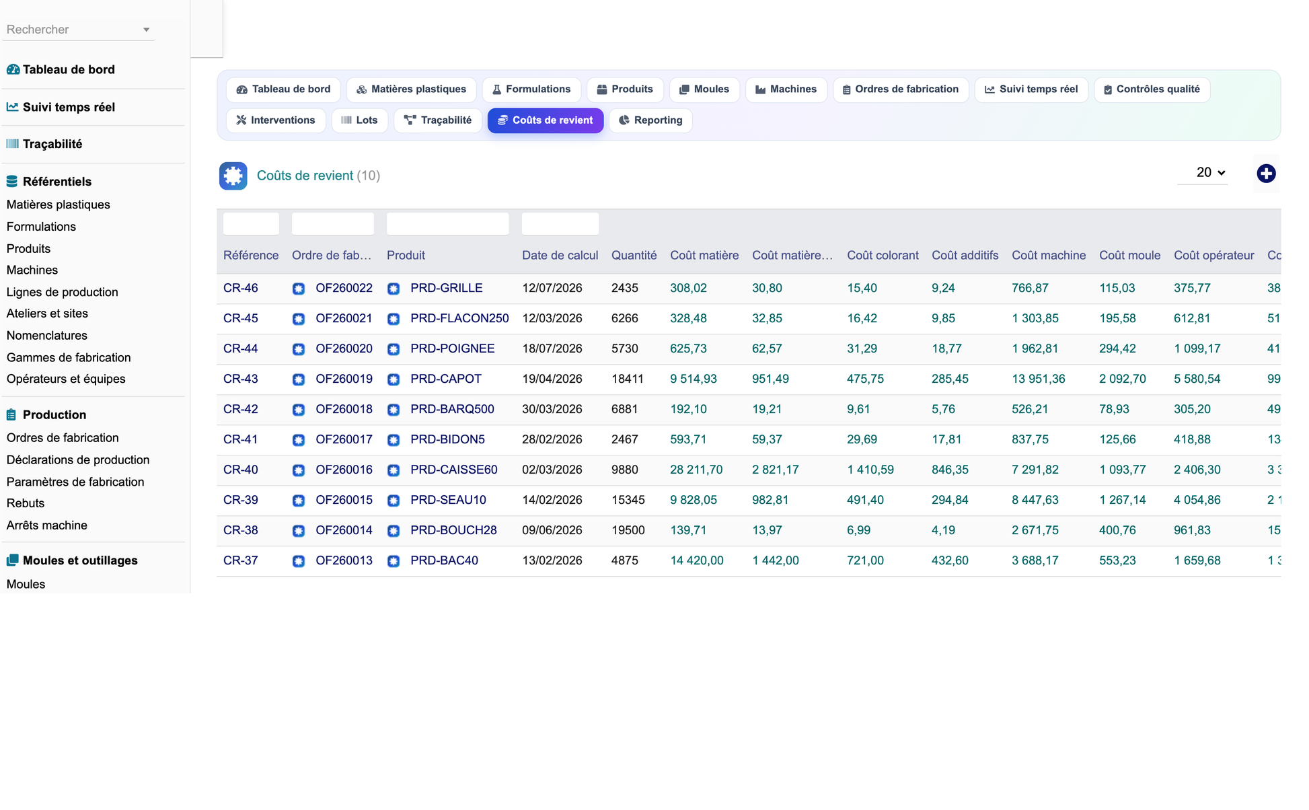Image resolution: width=1309 pixels, height=810 pixels.
Task: Select the Coûts de revient tab
Action: pos(546,120)
